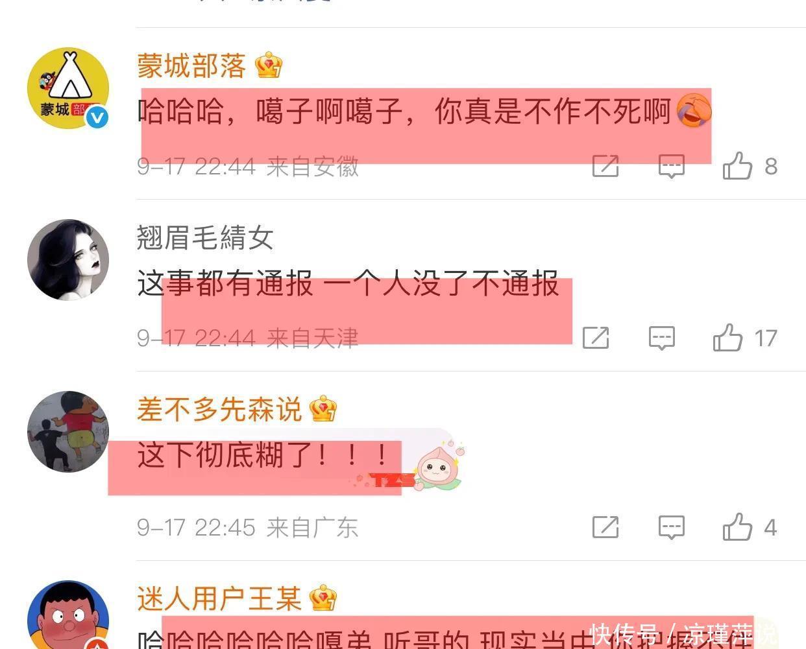Tap crown badge beside 迷人用户王某

tap(323, 598)
